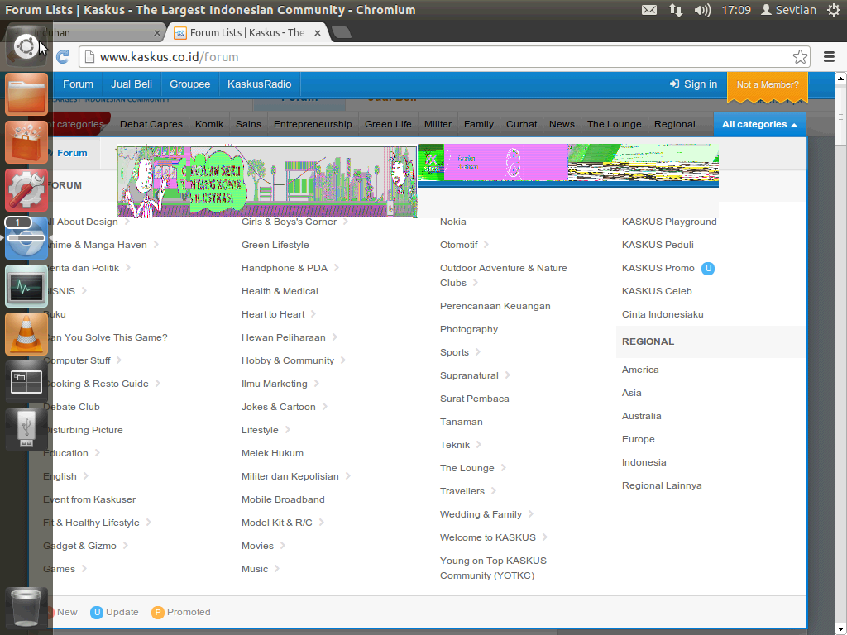Viewport: 847px width, 635px height.
Task: Select the Regional category tab
Action: coord(675,124)
